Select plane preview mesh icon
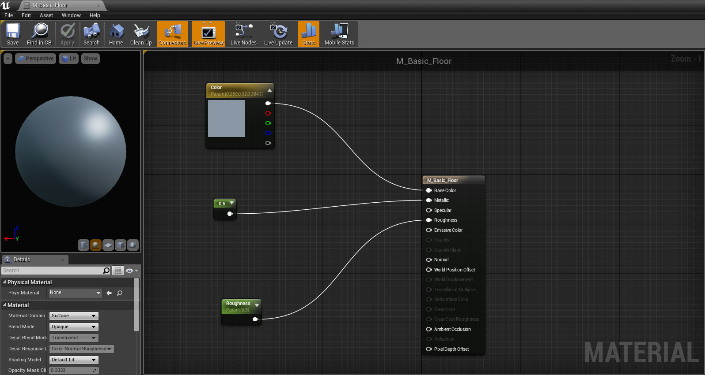The image size is (705, 375). click(108, 245)
